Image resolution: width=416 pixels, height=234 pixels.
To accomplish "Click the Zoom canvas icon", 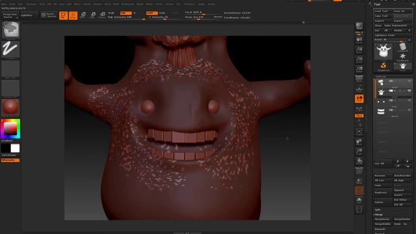I will tap(359, 49).
